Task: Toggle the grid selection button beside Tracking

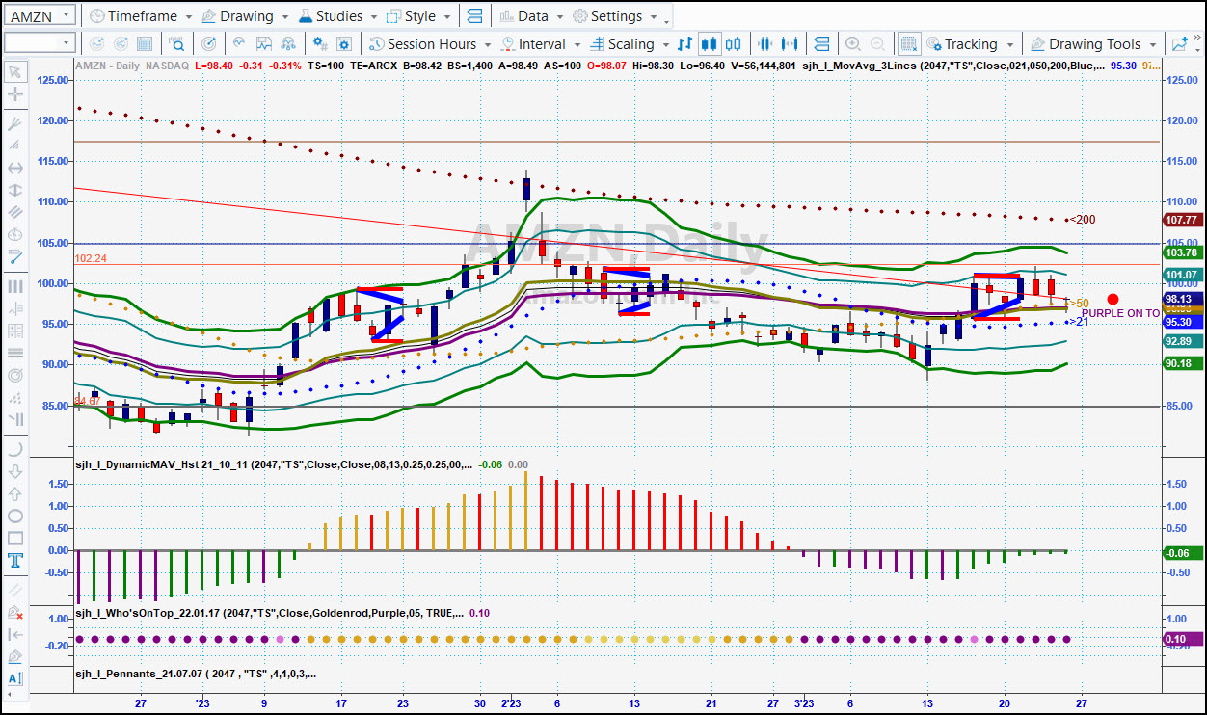Action: [x=908, y=44]
